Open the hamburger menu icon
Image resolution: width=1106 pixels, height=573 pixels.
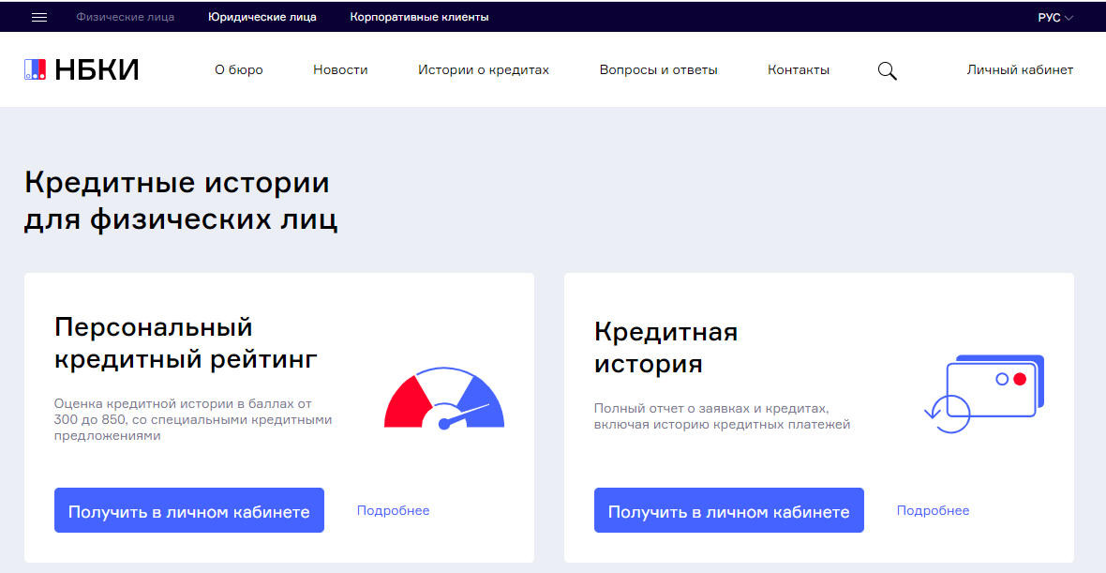[39, 17]
